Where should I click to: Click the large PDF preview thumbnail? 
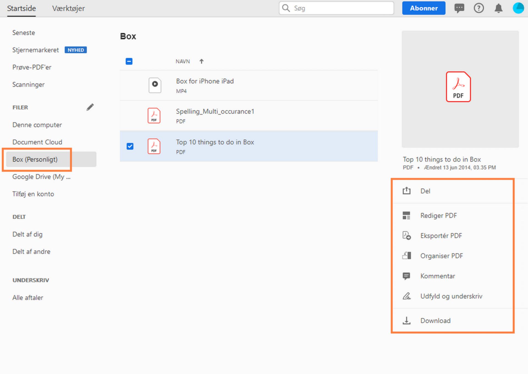point(460,89)
